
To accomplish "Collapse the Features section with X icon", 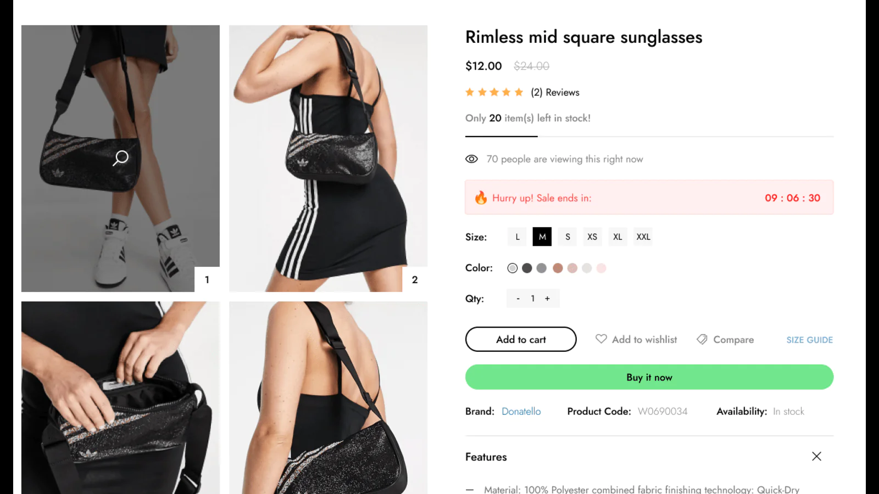I will coord(816,457).
